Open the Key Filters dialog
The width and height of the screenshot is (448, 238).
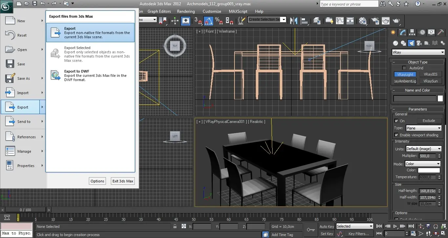[x=359, y=234]
